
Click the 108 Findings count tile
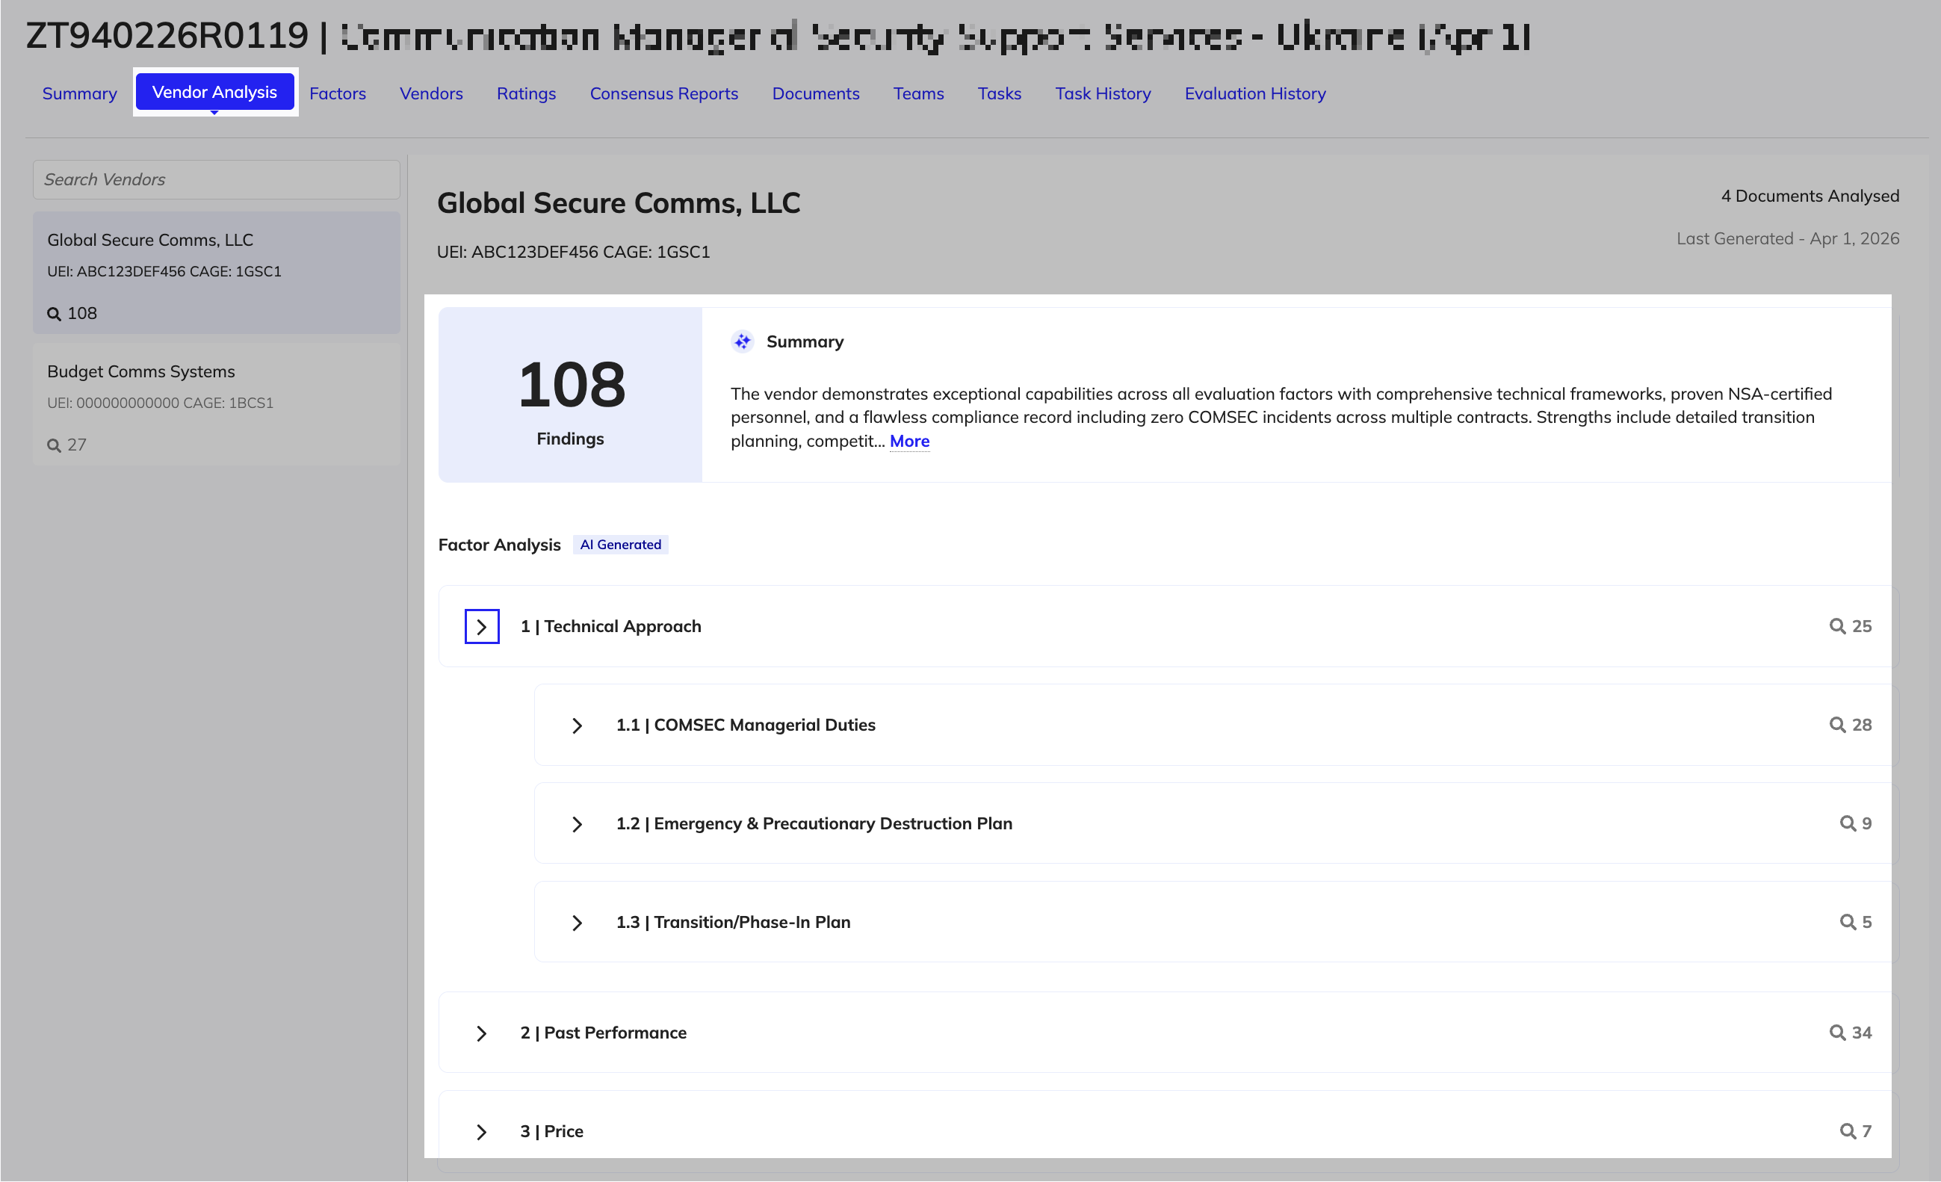[x=570, y=394]
